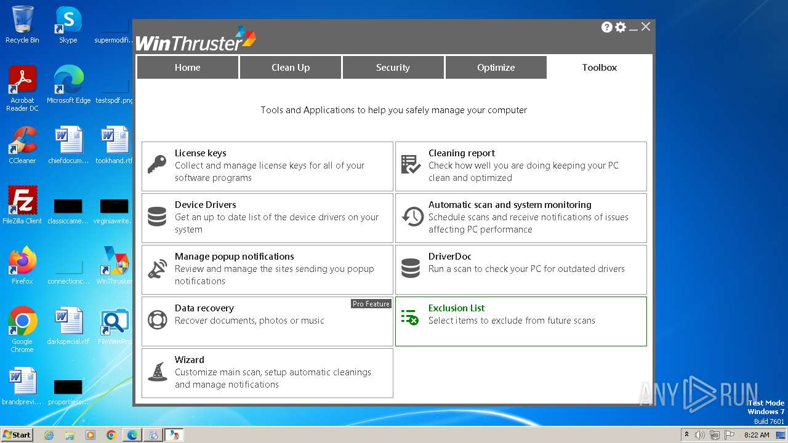Open the License keys tool
788x443 pixels.
(x=267, y=166)
